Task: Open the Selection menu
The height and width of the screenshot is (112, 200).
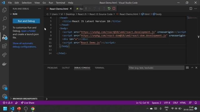Action: click(x=27, y=3)
